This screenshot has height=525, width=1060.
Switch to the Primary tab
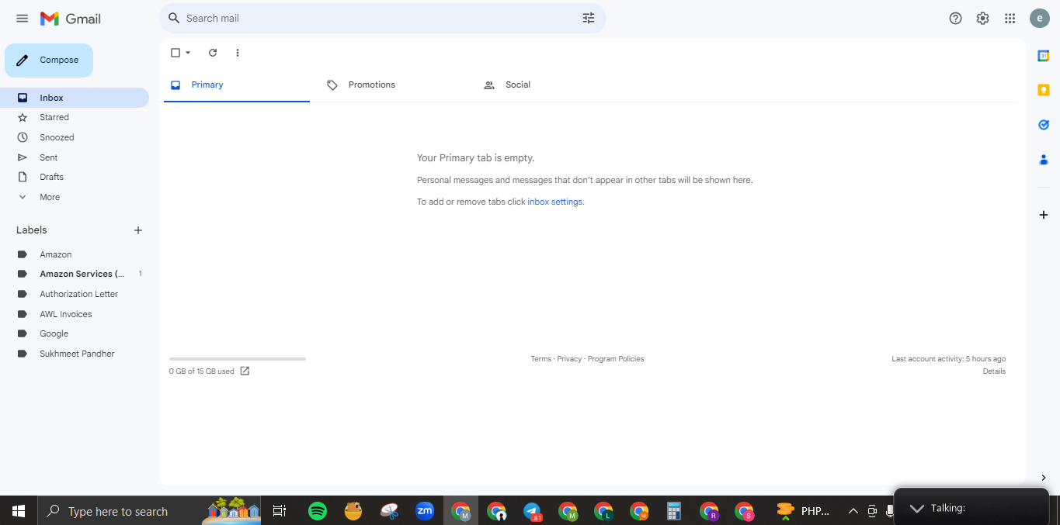click(237, 85)
